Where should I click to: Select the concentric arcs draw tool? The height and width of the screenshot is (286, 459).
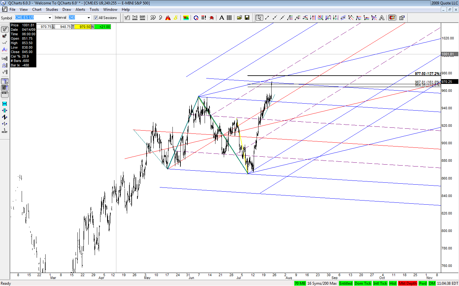pos(320,18)
